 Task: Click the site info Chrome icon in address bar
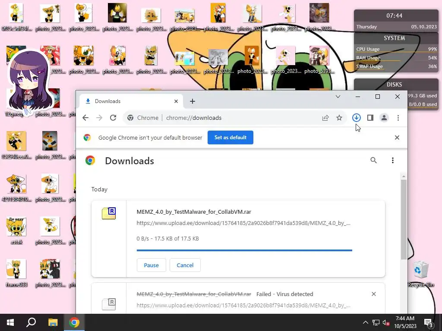[x=130, y=118]
